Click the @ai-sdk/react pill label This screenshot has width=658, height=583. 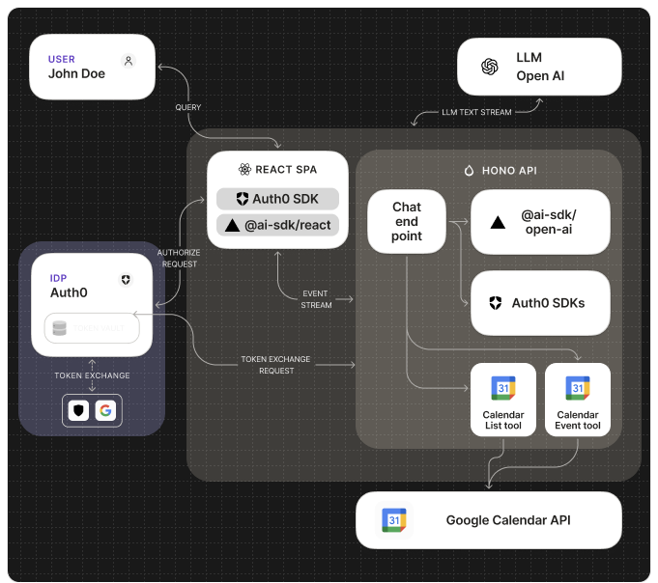(x=288, y=225)
